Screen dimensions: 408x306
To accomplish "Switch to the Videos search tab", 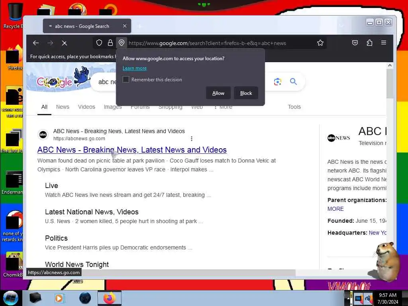I will 86,107.
